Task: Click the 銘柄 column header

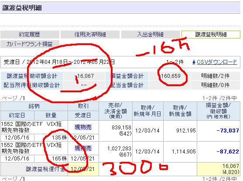Action: click(x=34, y=106)
